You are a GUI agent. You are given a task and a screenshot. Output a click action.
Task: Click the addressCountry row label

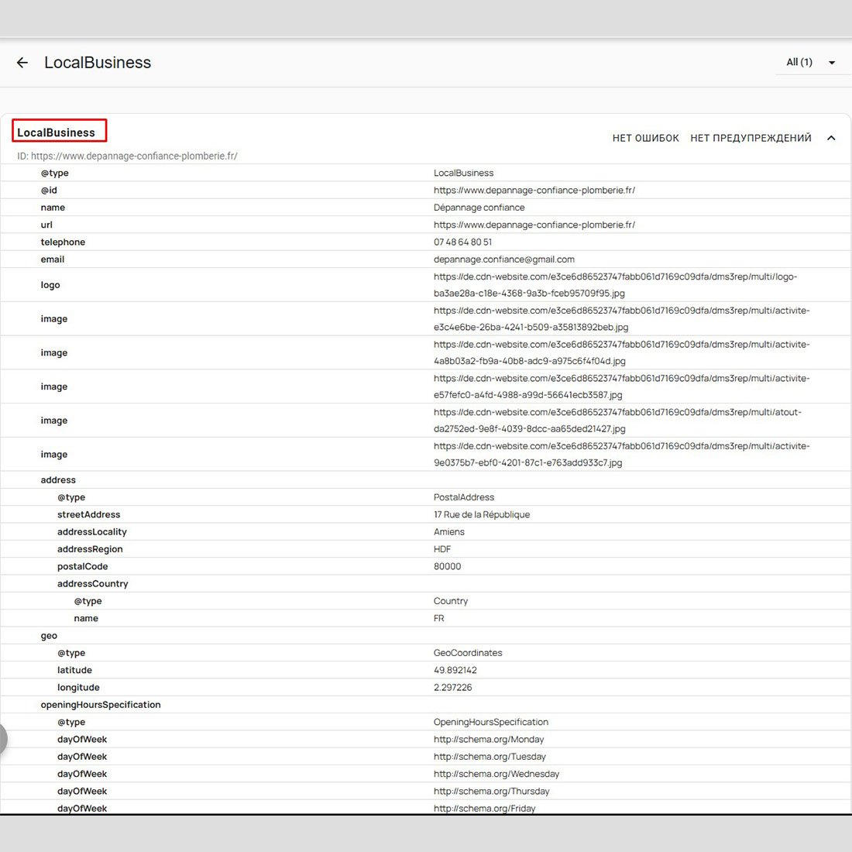point(92,584)
